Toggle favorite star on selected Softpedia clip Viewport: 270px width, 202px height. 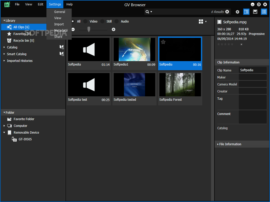163,42
